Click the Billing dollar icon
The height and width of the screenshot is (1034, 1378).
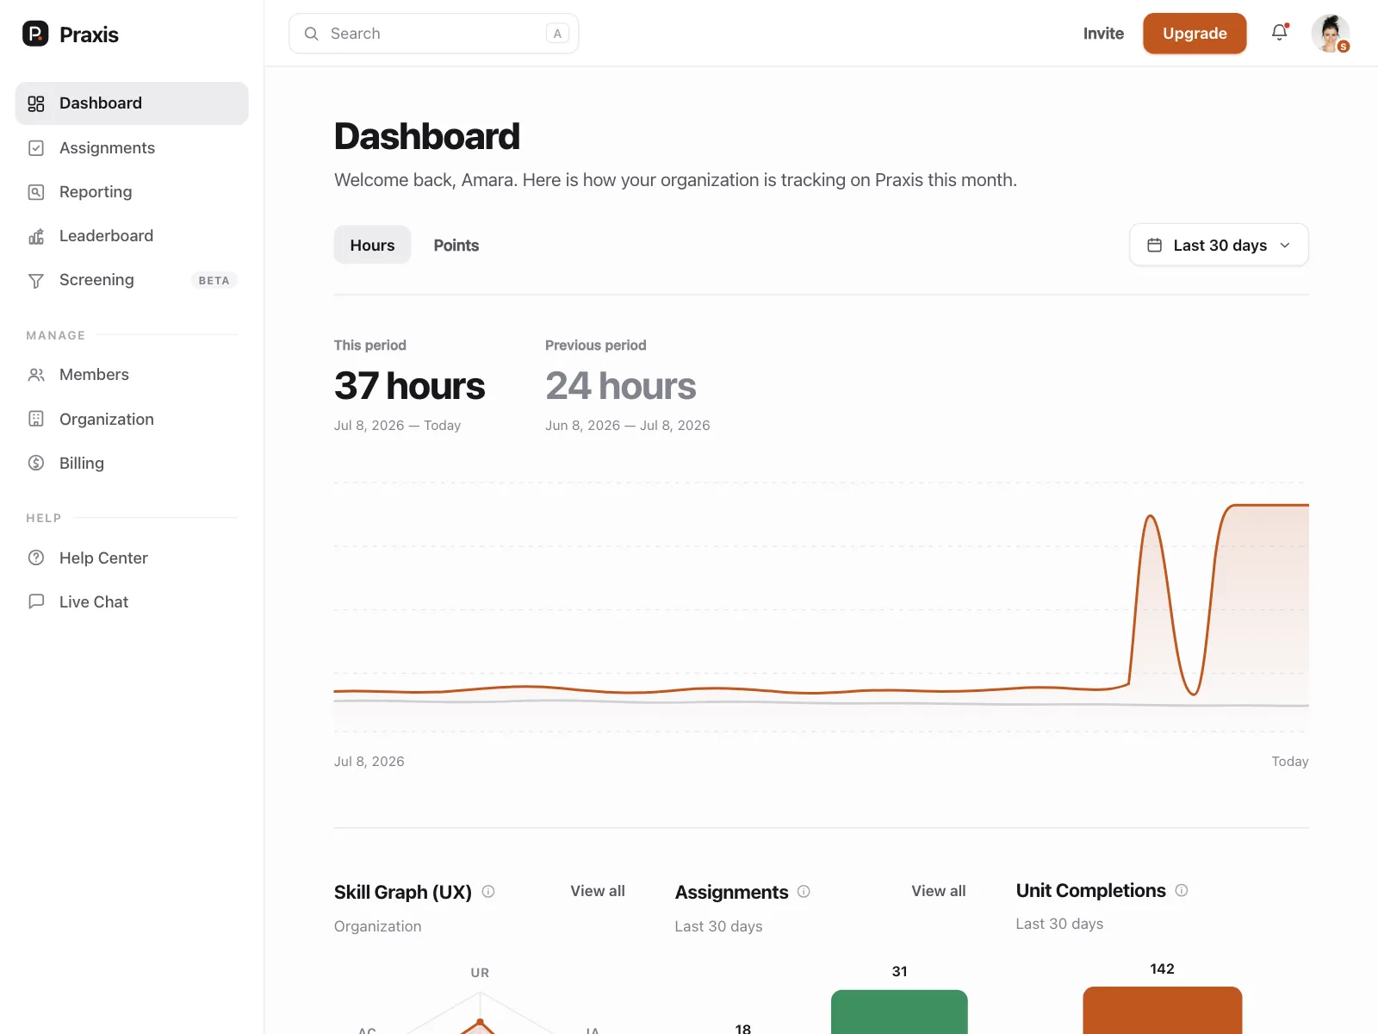point(36,463)
